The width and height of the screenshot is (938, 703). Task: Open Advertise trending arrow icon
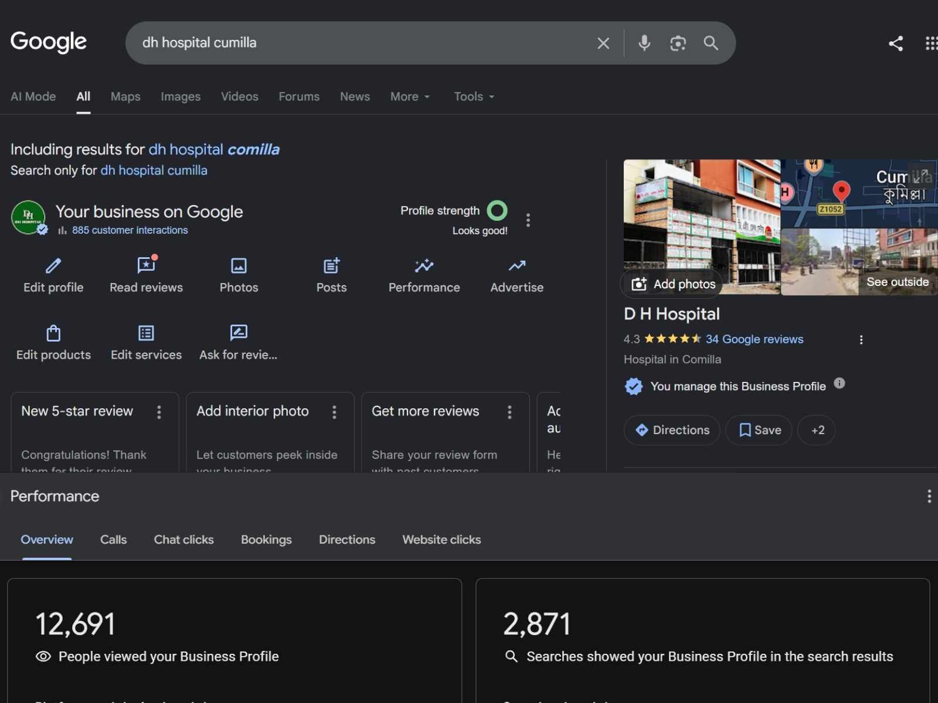tap(517, 266)
